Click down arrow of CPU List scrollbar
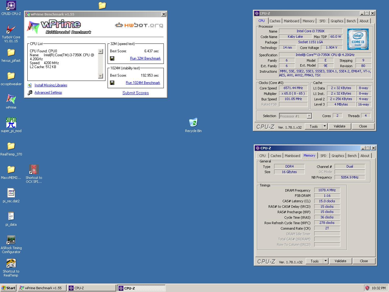This screenshot has width=389, height=292. (101, 76)
